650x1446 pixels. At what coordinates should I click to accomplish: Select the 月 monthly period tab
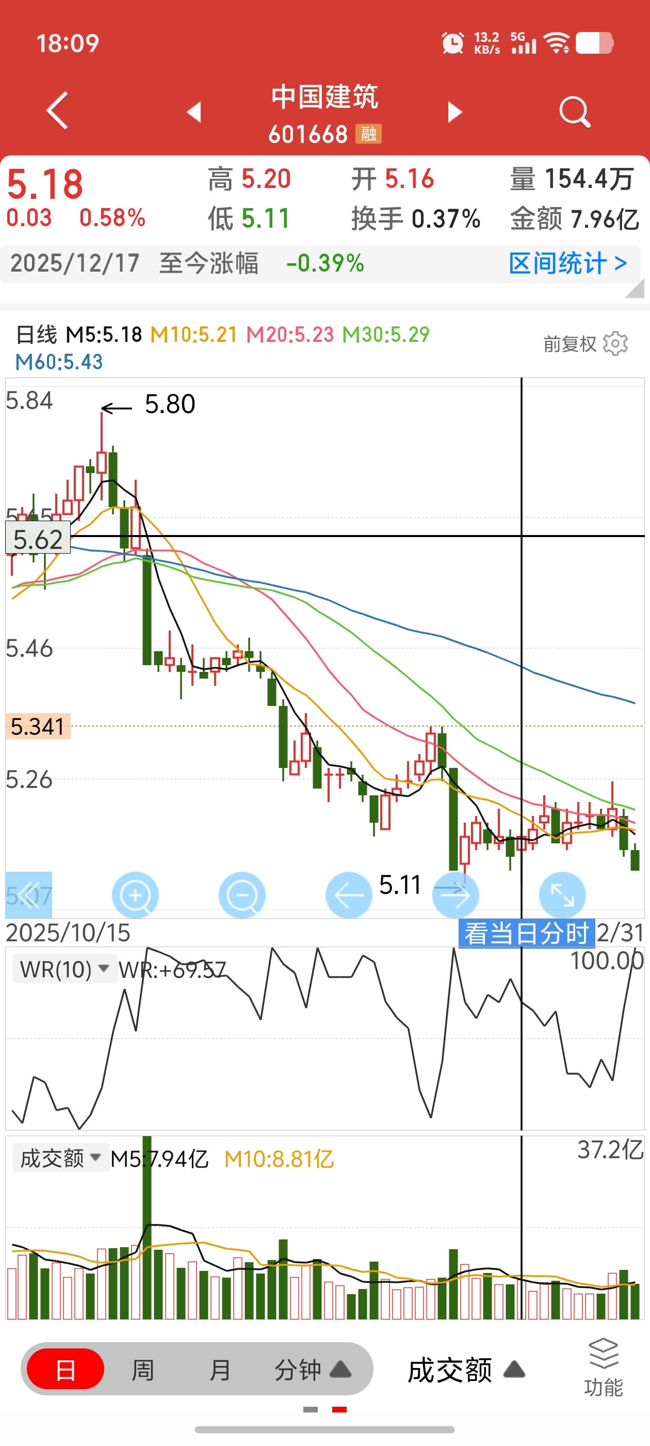(220, 1370)
